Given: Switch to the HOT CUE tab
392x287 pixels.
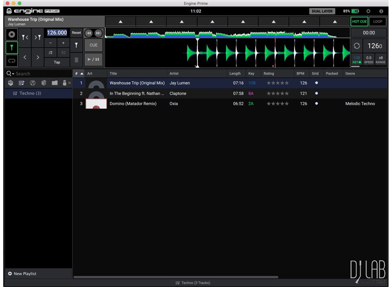Looking at the screenshot, I should 359,21.
